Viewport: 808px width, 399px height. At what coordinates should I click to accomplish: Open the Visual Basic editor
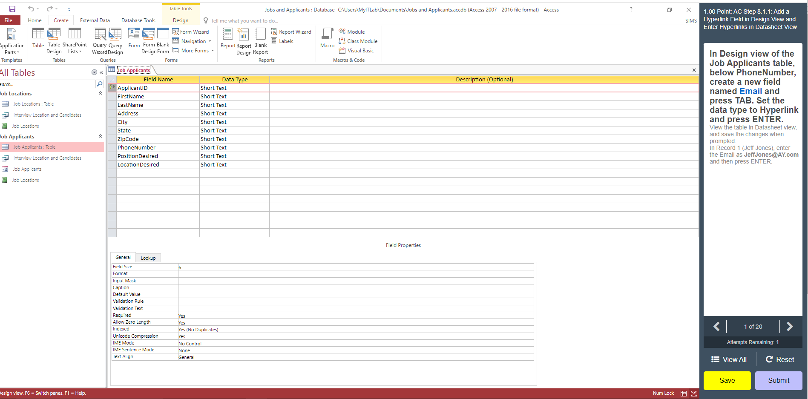pos(357,50)
